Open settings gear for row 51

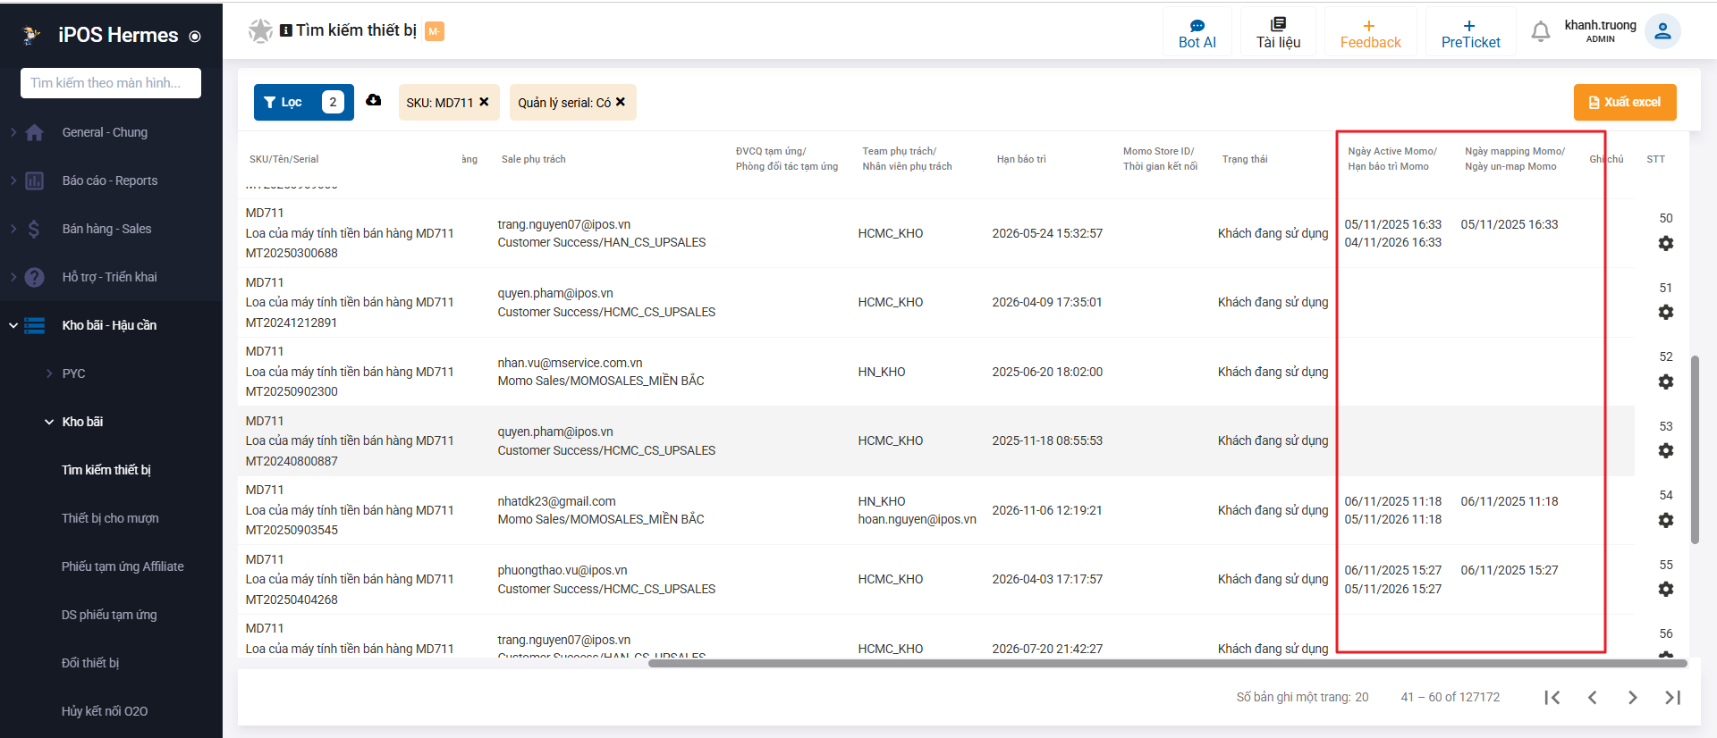tap(1666, 312)
